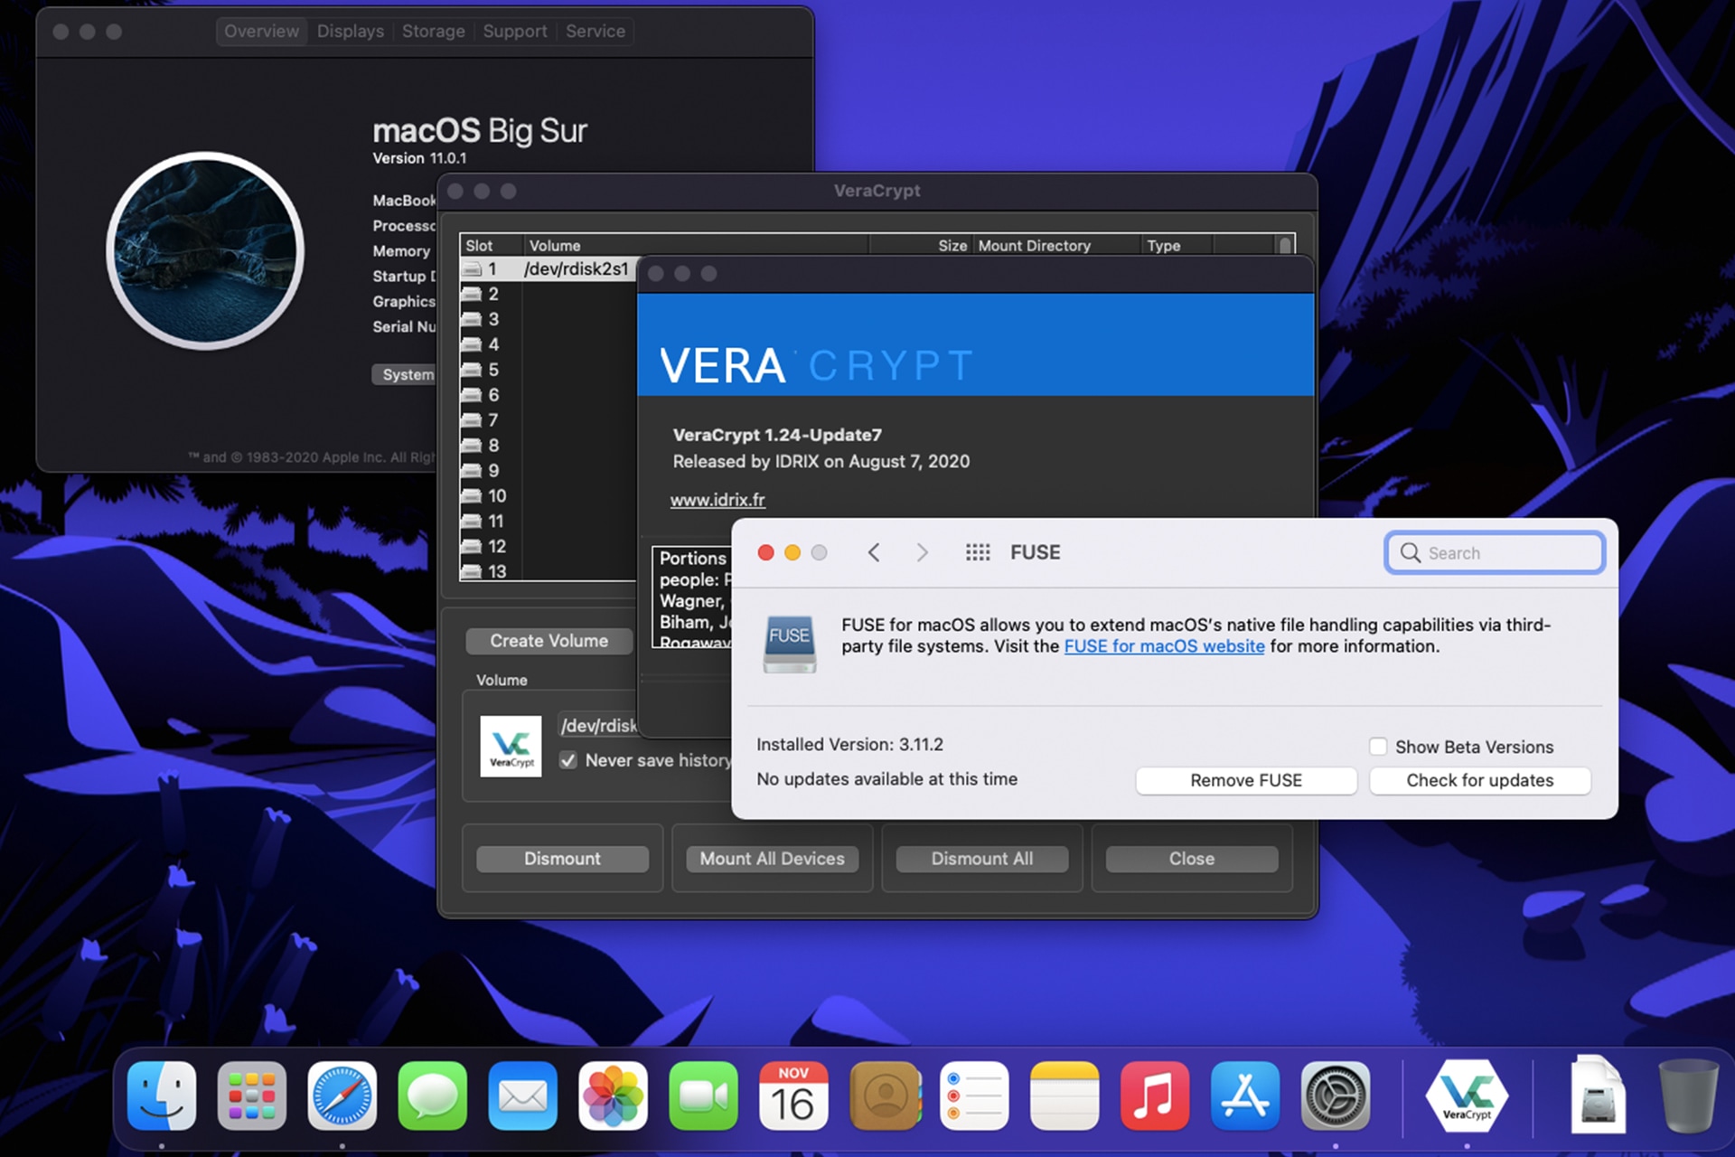Launch Music from the Dock
1735x1157 pixels.
[1155, 1096]
